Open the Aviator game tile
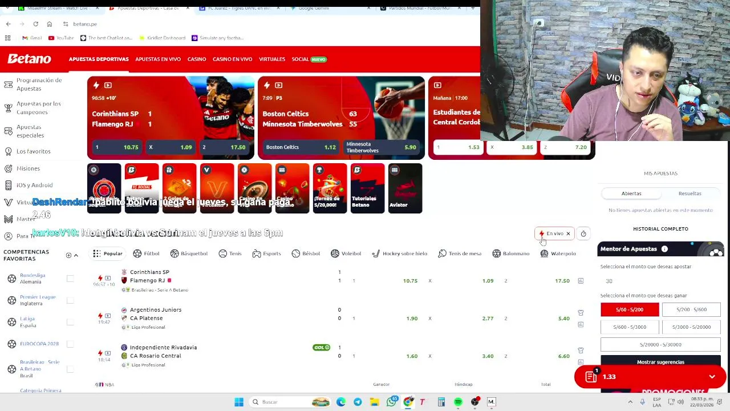This screenshot has width=730, height=411. click(405, 188)
